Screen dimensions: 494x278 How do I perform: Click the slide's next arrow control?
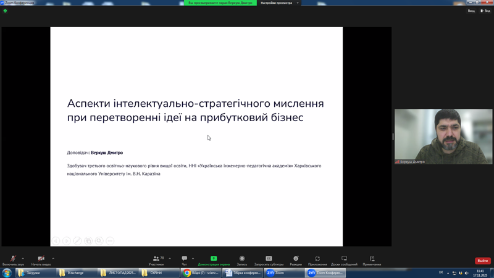tap(66, 241)
